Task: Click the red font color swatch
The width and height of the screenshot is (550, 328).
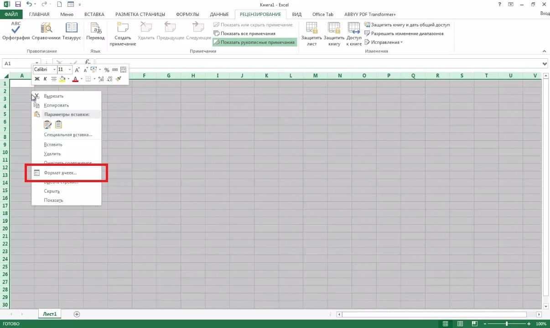Action: [x=74, y=78]
